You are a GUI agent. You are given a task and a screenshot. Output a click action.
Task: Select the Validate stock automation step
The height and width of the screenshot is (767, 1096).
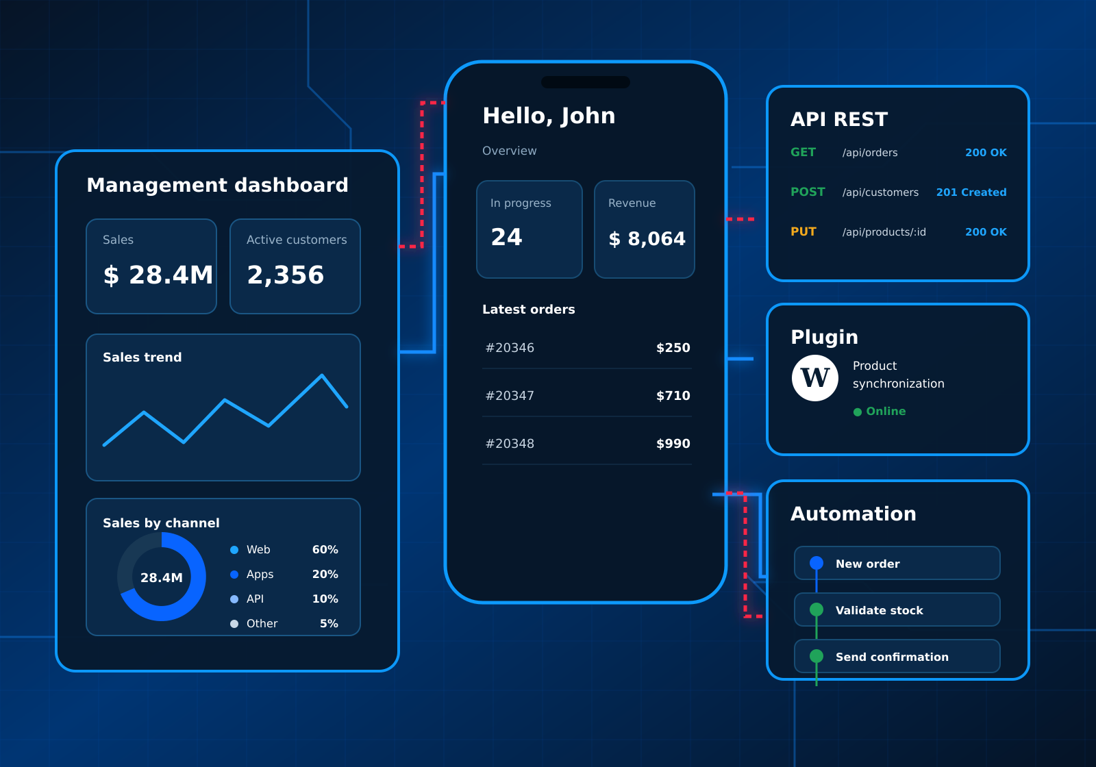click(897, 609)
